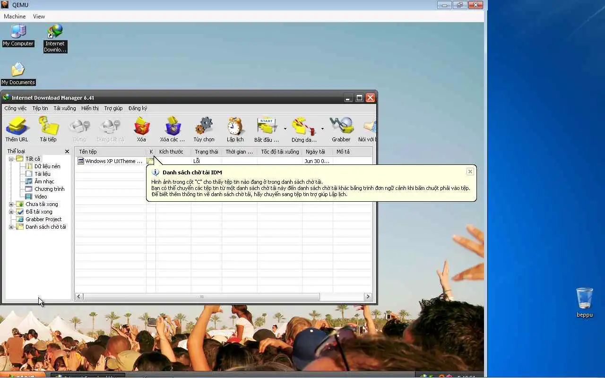Open the Tệp tin menu

pos(40,108)
